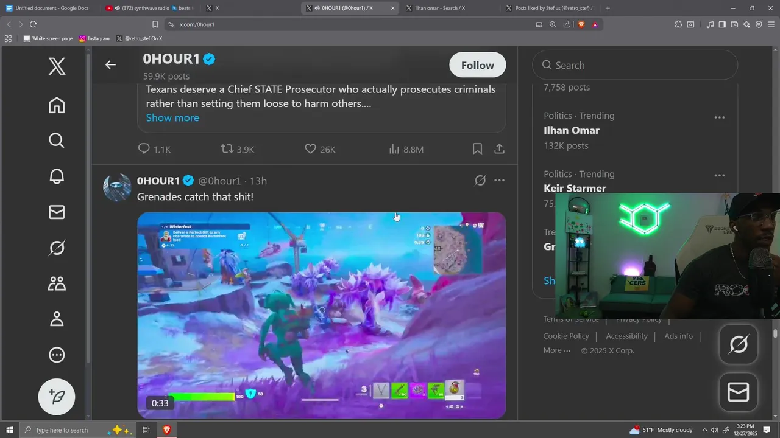Reply to the Texans post (1.1K)
Screen dimensions: 780x438
click(154, 149)
